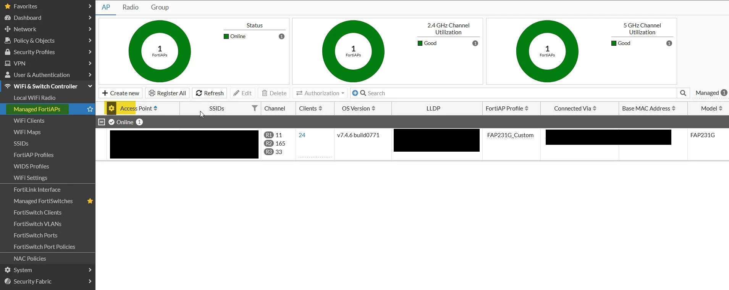Open WiFi Clients menu item
Image resolution: width=729 pixels, height=290 pixels.
(29, 120)
